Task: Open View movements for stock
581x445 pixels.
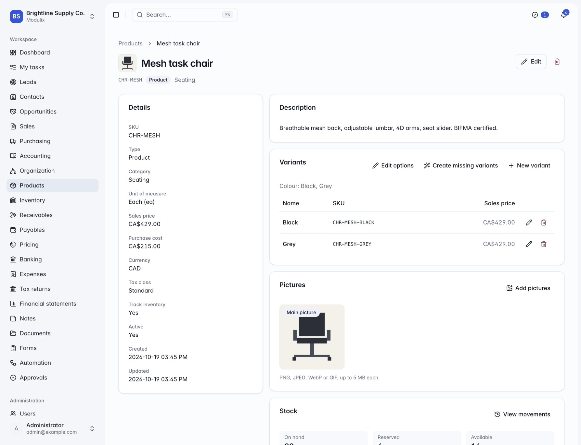Action: tap(522, 414)
